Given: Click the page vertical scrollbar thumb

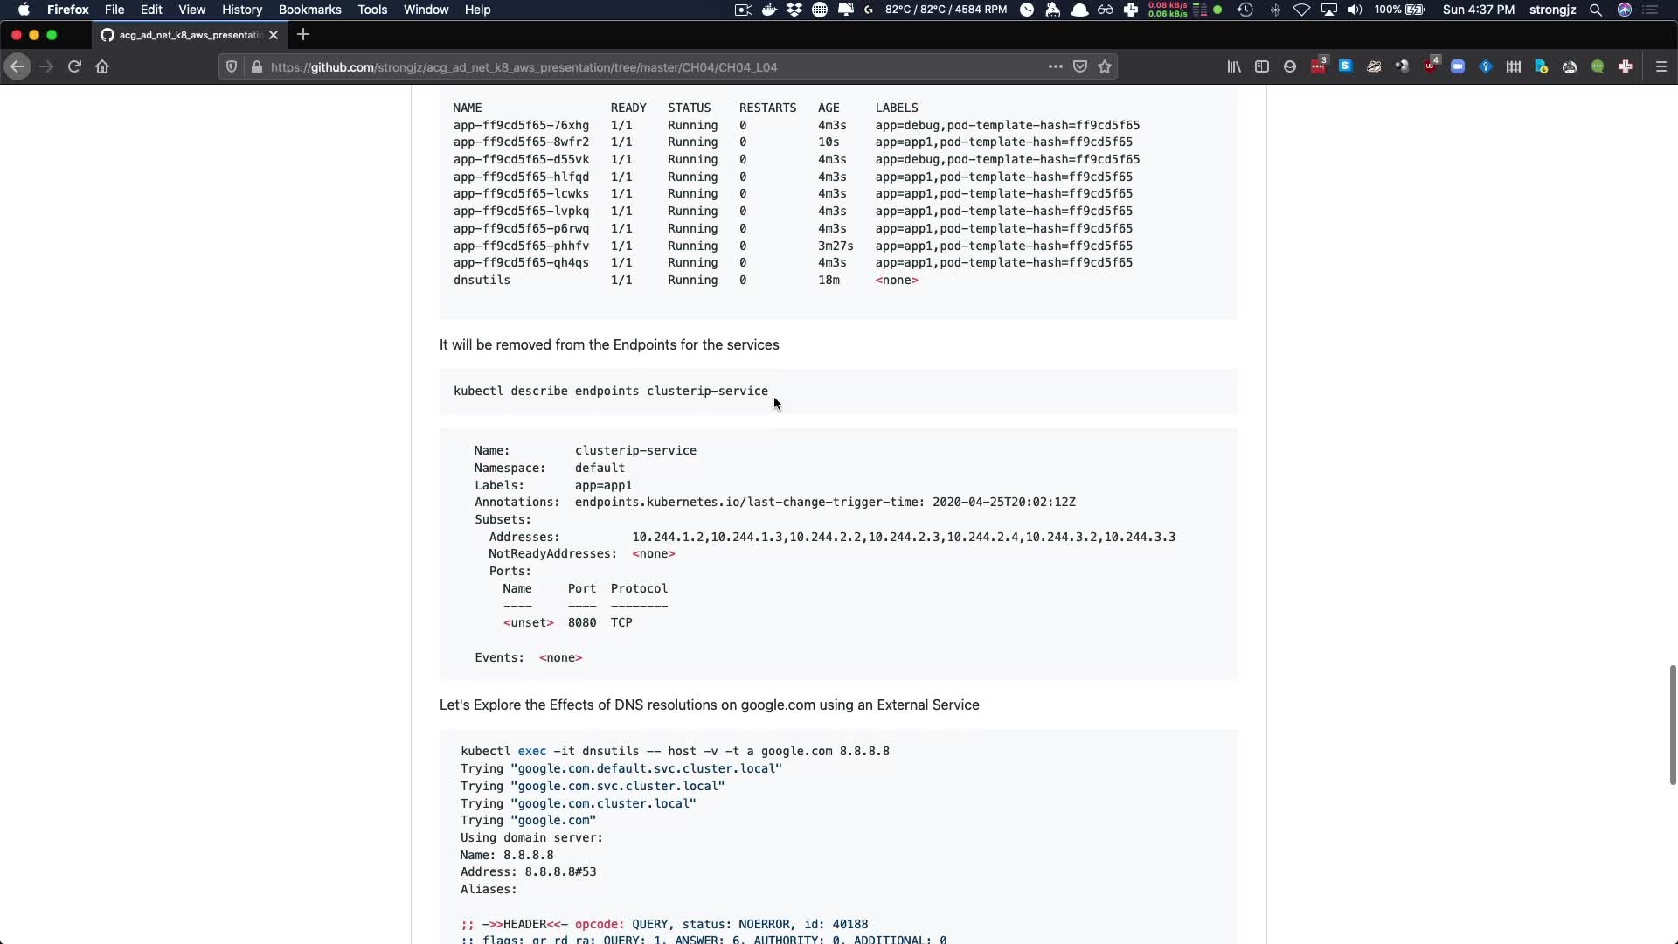Looking at the screenshot, I should click(1672, 724).
